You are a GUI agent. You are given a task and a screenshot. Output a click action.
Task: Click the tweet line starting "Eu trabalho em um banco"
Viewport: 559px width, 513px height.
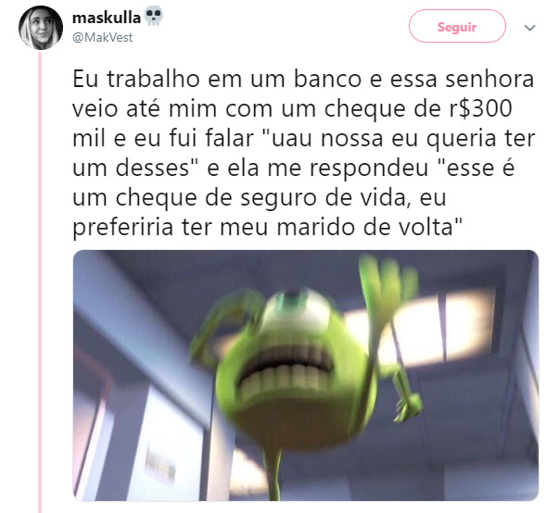click(303, 79)
